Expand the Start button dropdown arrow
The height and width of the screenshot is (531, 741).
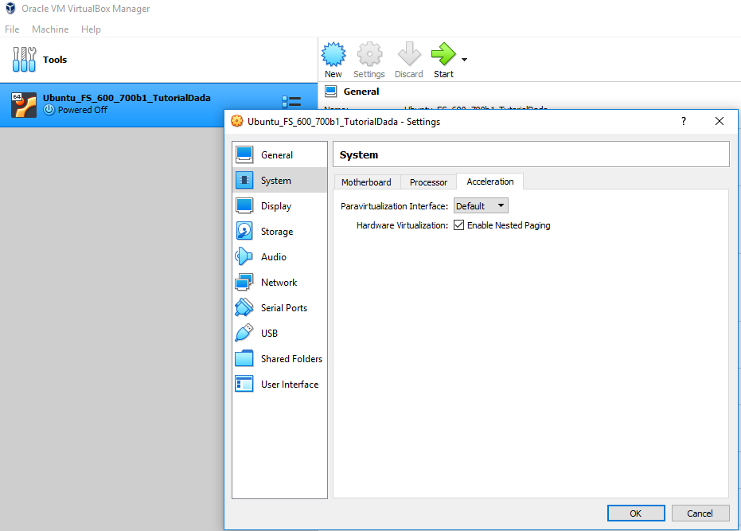(464, 60)
